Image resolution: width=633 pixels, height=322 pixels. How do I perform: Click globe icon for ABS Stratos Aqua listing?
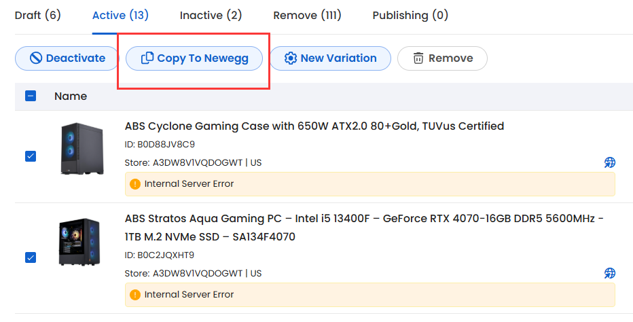click(610, 273)
